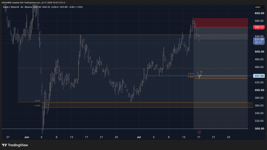Click the TradingView logo at bottom left

click(15, 145)
